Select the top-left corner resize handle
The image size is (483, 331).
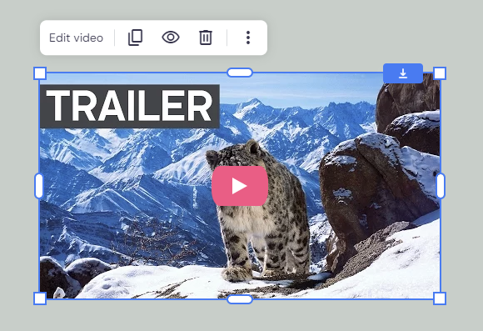(40, 73)
